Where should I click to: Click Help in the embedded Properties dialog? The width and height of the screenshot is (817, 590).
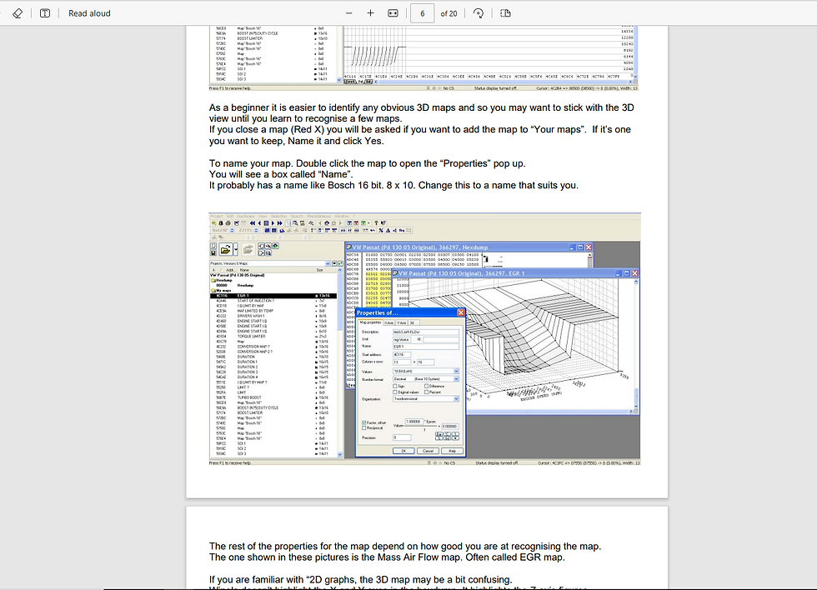(452, 451)
